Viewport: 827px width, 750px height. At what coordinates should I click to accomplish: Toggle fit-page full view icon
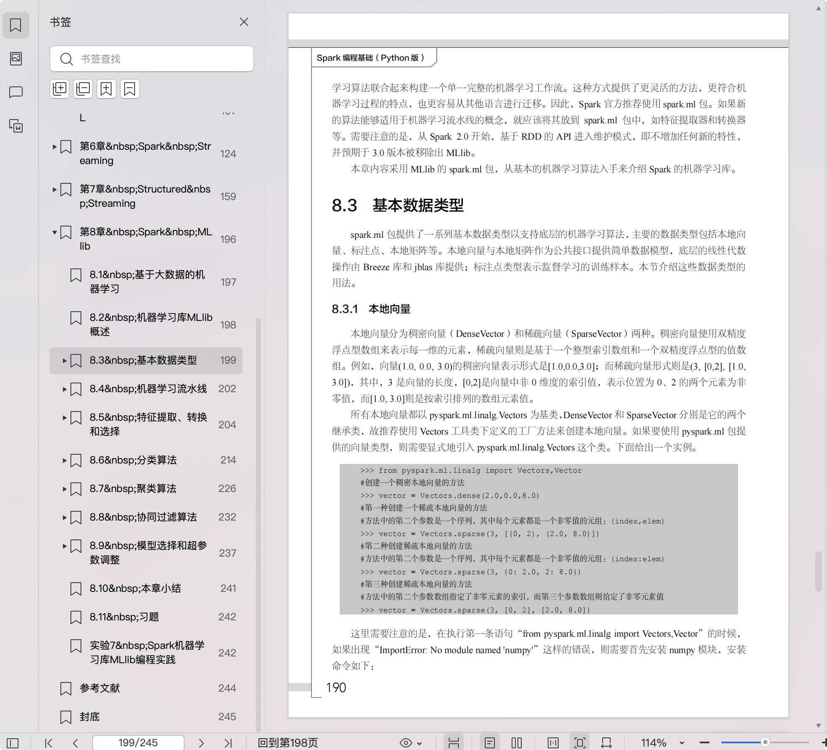(x=580, y=743)
